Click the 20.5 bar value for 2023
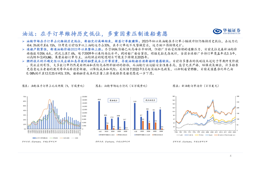Viewport: 261px width, 185px height. (105, 115)
